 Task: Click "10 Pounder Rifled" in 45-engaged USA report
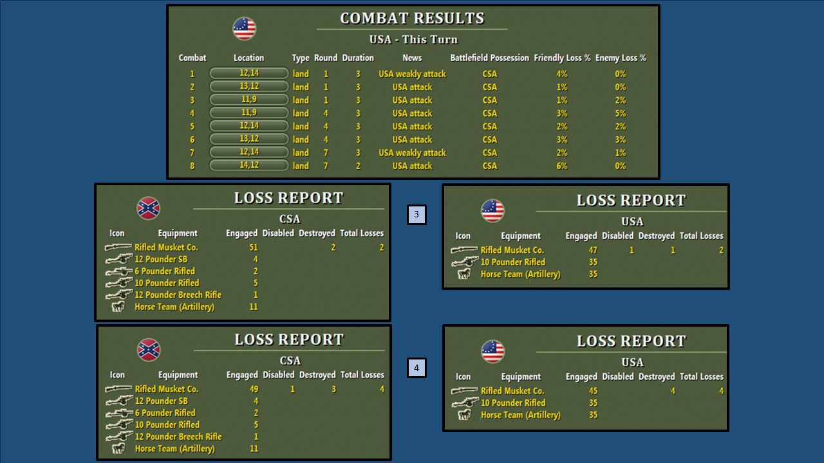(x=513, y=403)
